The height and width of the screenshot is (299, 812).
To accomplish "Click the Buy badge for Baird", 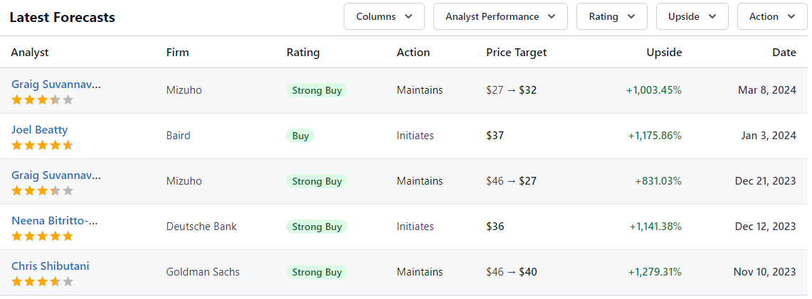I will 300,136.
